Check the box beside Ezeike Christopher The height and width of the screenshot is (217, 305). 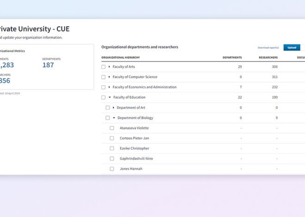(112, 148)
